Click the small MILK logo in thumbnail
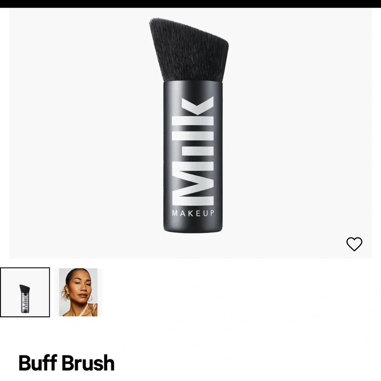Screen dimensions: 381x381 [25, 302]
